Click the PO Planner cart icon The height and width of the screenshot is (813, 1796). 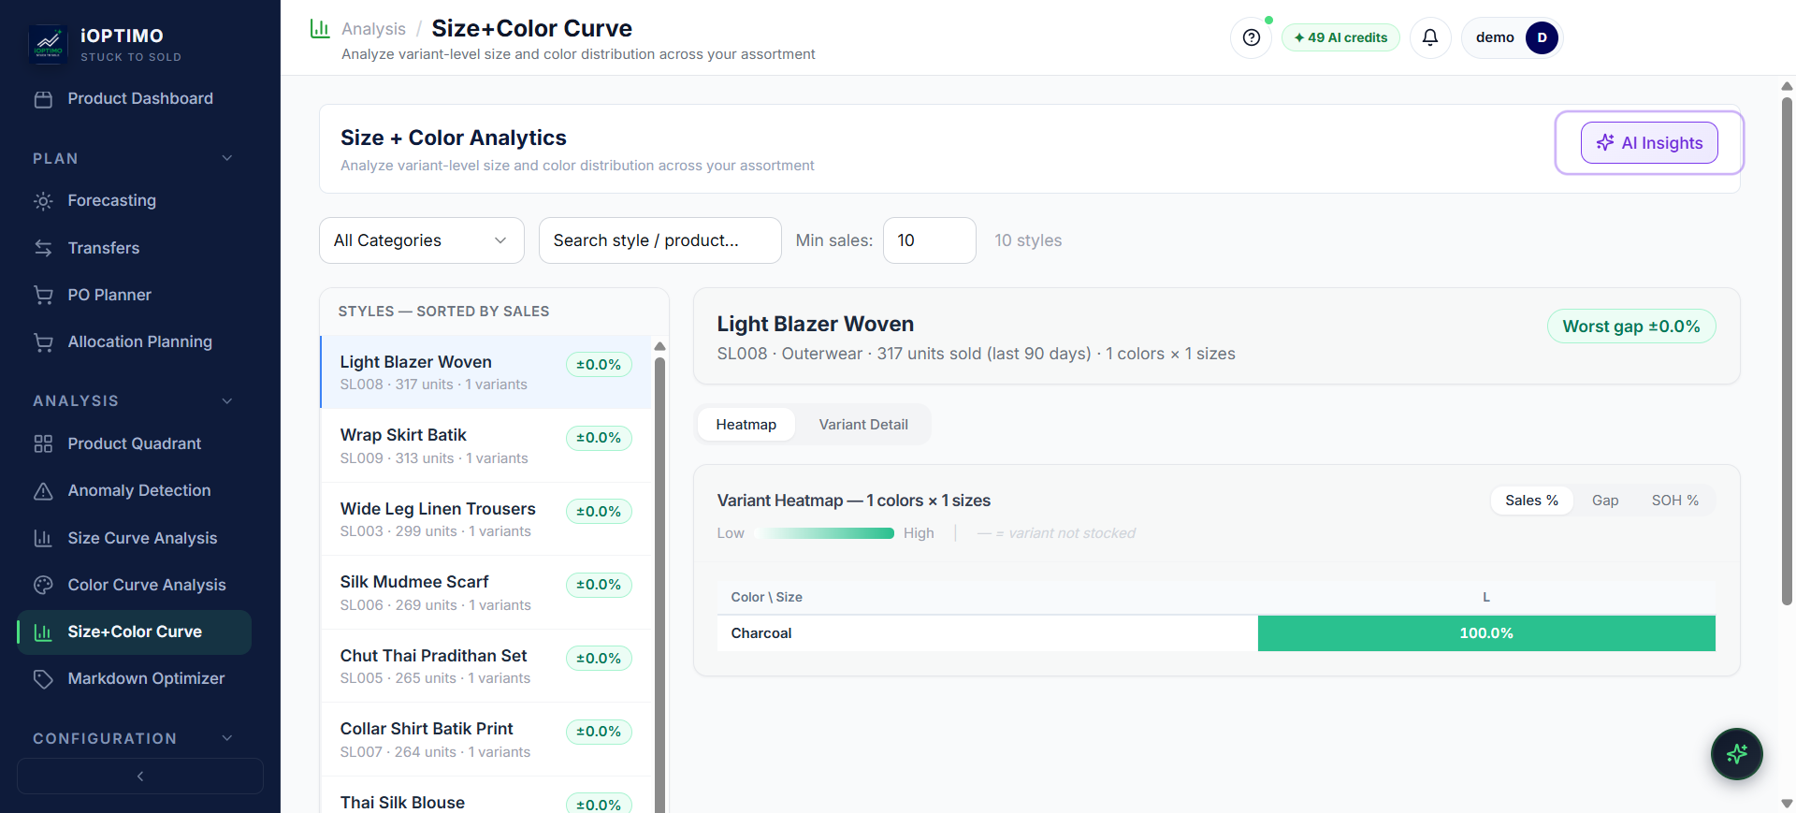pos(43,295)
